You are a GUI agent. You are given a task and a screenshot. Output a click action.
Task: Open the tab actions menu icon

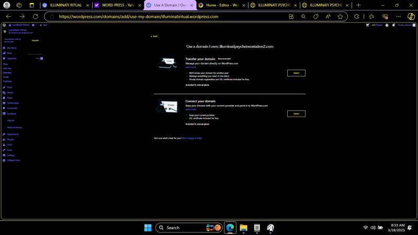32,5
